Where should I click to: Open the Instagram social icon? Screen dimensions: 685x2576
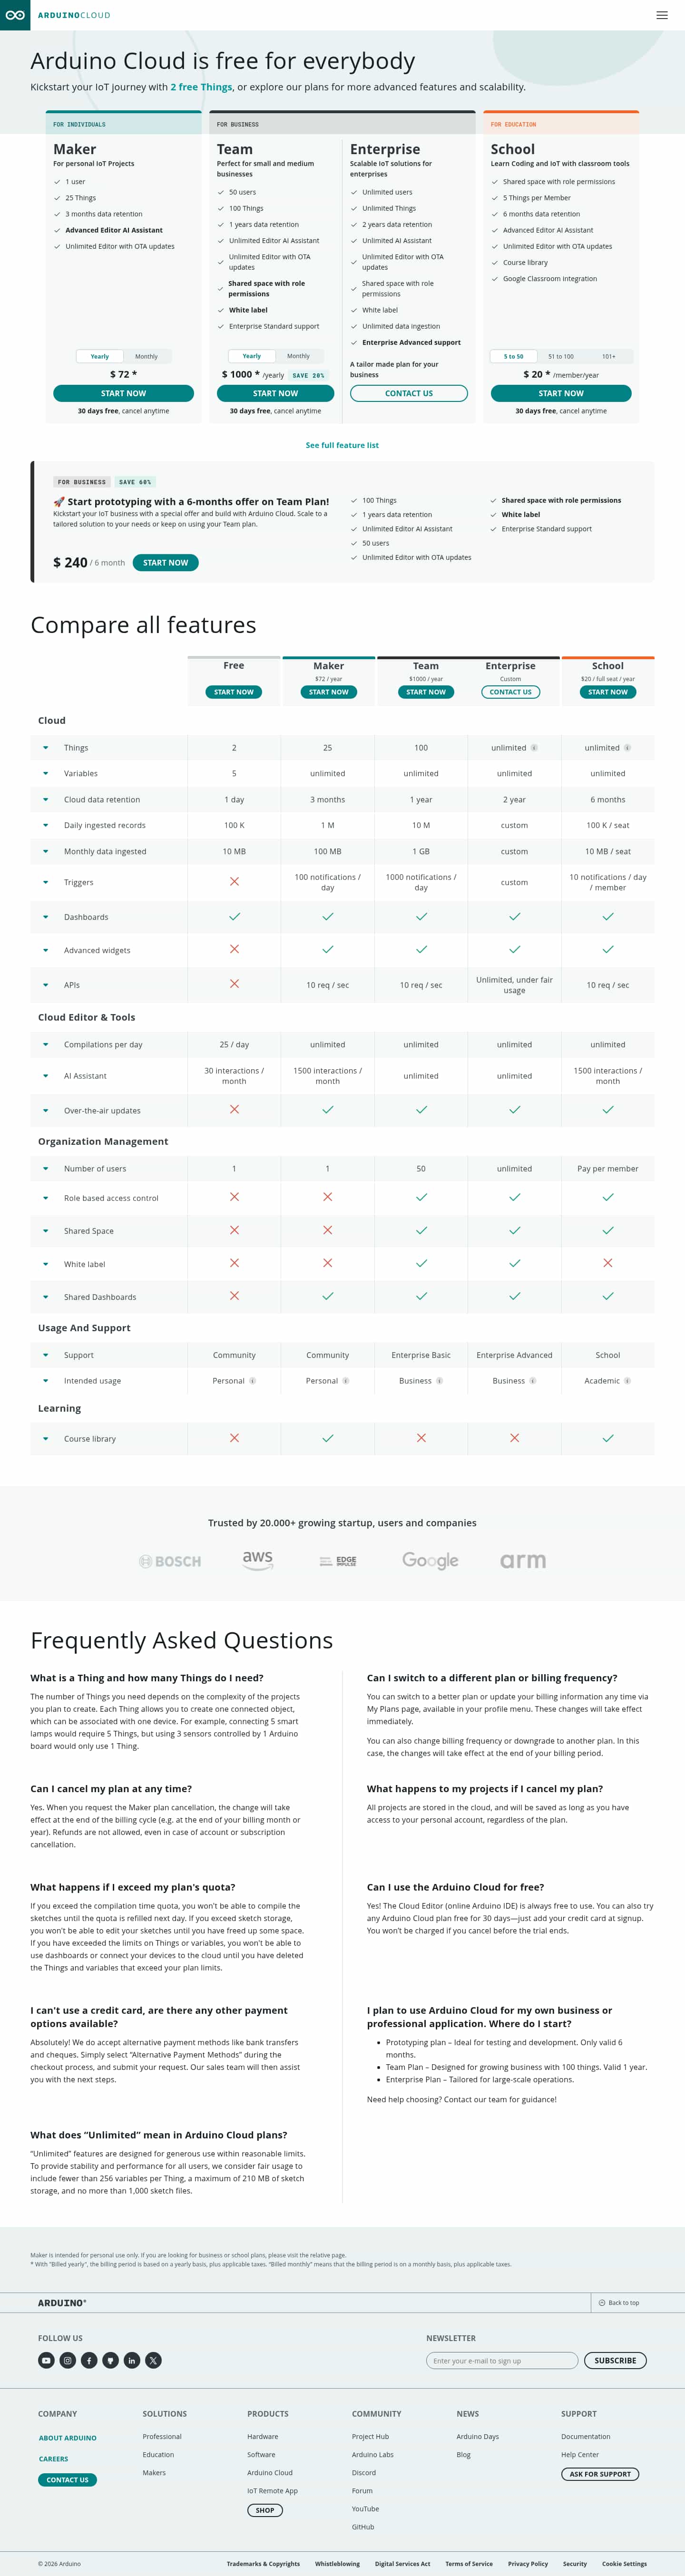pyautogui.click(x=68, y=2360)
